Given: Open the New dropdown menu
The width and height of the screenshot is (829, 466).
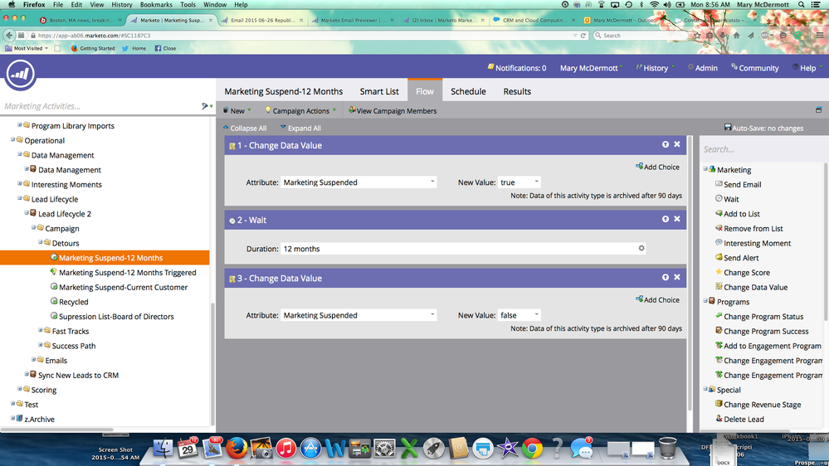Looking at the screenshot, I should 237,111.
